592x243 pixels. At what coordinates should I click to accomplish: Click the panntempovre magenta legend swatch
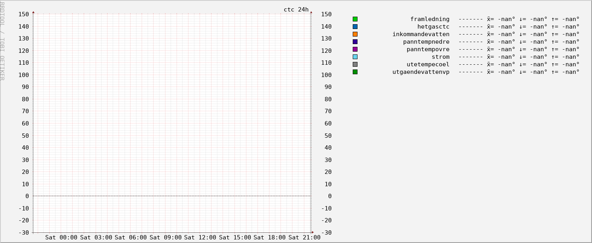click(x=355, y=49)
